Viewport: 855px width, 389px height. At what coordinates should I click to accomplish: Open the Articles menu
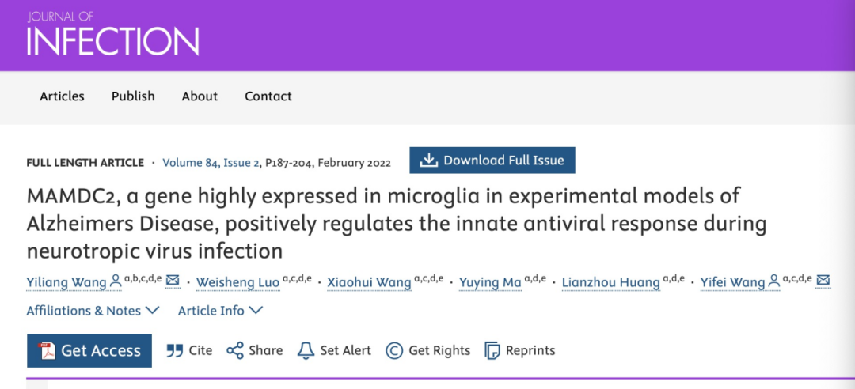pyautogui.click(x=63, y=96)
